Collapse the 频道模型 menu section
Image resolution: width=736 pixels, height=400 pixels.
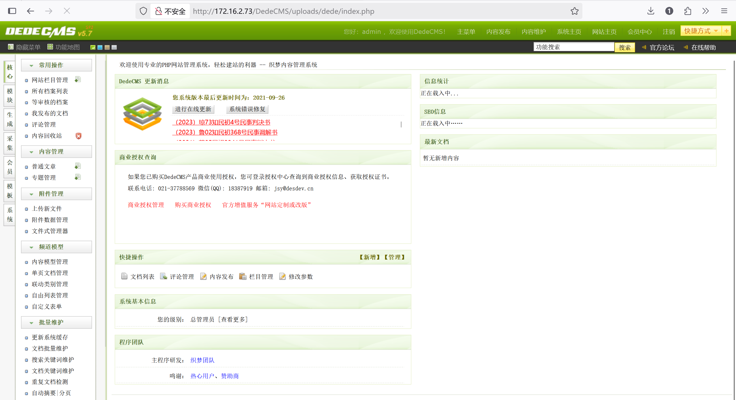tap(56, 247)
